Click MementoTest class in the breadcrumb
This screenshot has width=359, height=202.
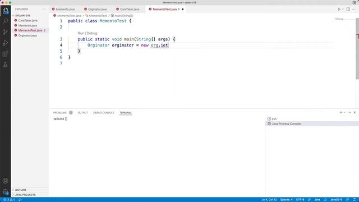pos(98,16)
